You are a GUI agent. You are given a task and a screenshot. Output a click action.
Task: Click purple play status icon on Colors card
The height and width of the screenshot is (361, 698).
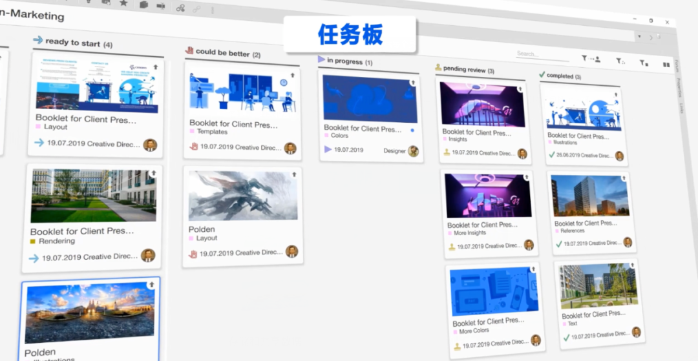point(328,149)
